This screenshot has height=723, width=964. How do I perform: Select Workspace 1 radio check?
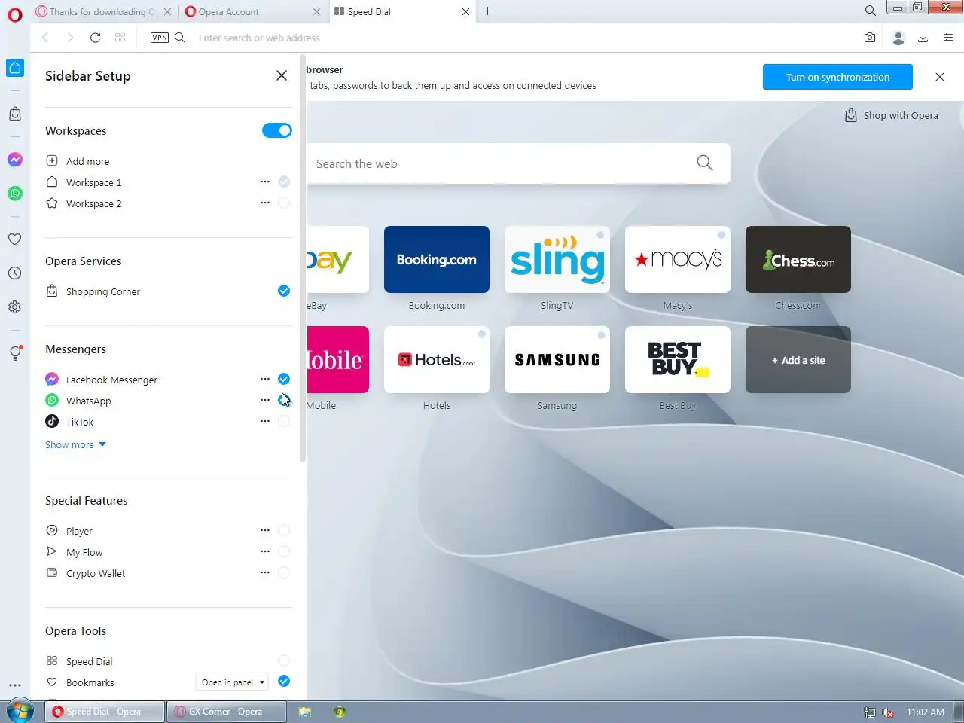(x=284, y=182)
